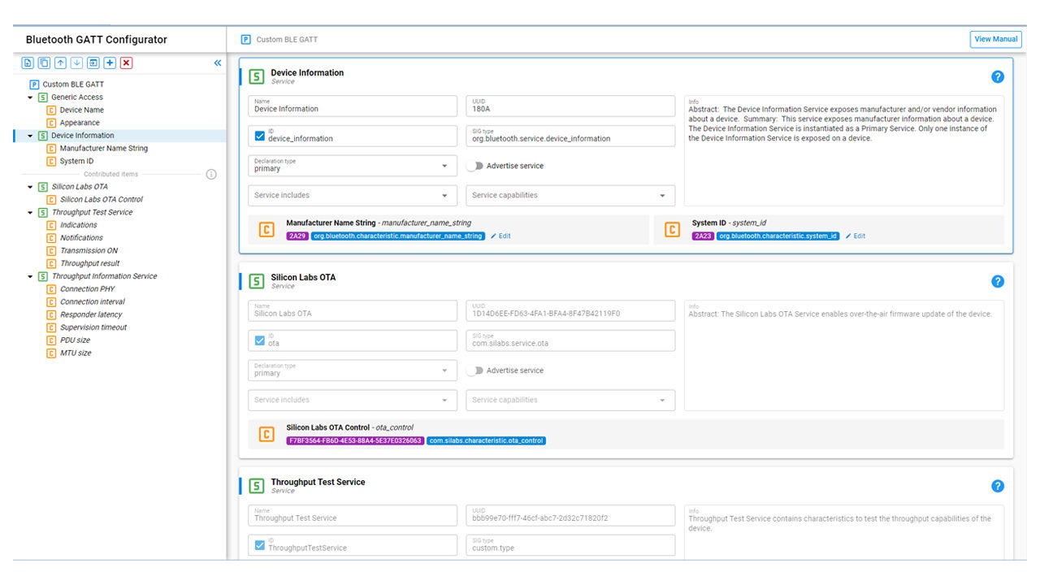This screenshot has height=585, width=1040.
Task: Click the C icon next to MTU size in tree
Action: [x=51, y=353]
